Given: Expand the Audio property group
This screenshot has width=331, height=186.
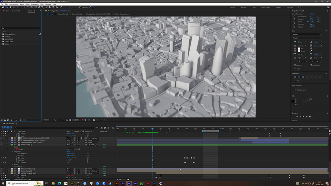Looking at the screenshot, I should [x=12, y=165].
